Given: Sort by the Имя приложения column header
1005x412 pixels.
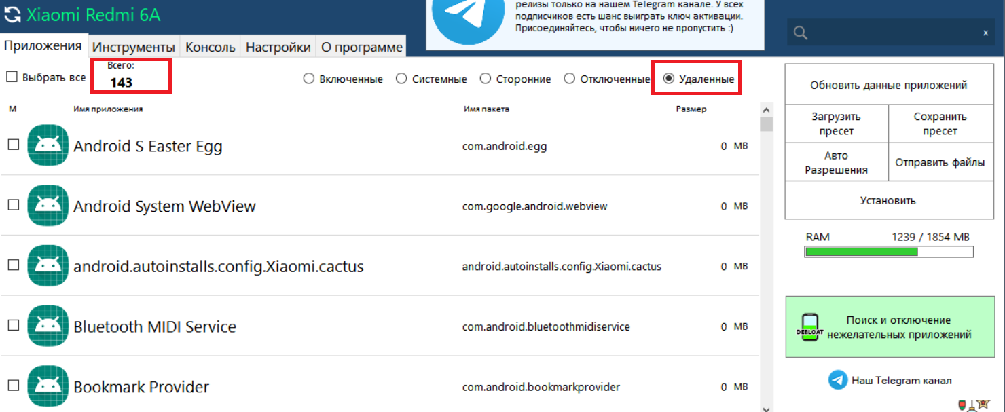Looking at the screenshot, I should (108, 109).
